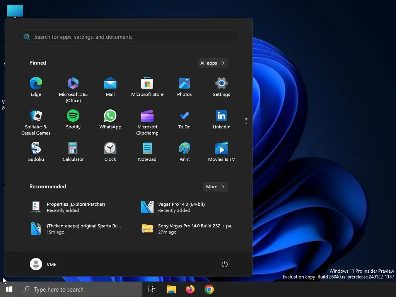Launch Google Chrome from the taskbar
The width and height of the screenshot is (396, 297).
pyautogui.click(x=209, y=289)
